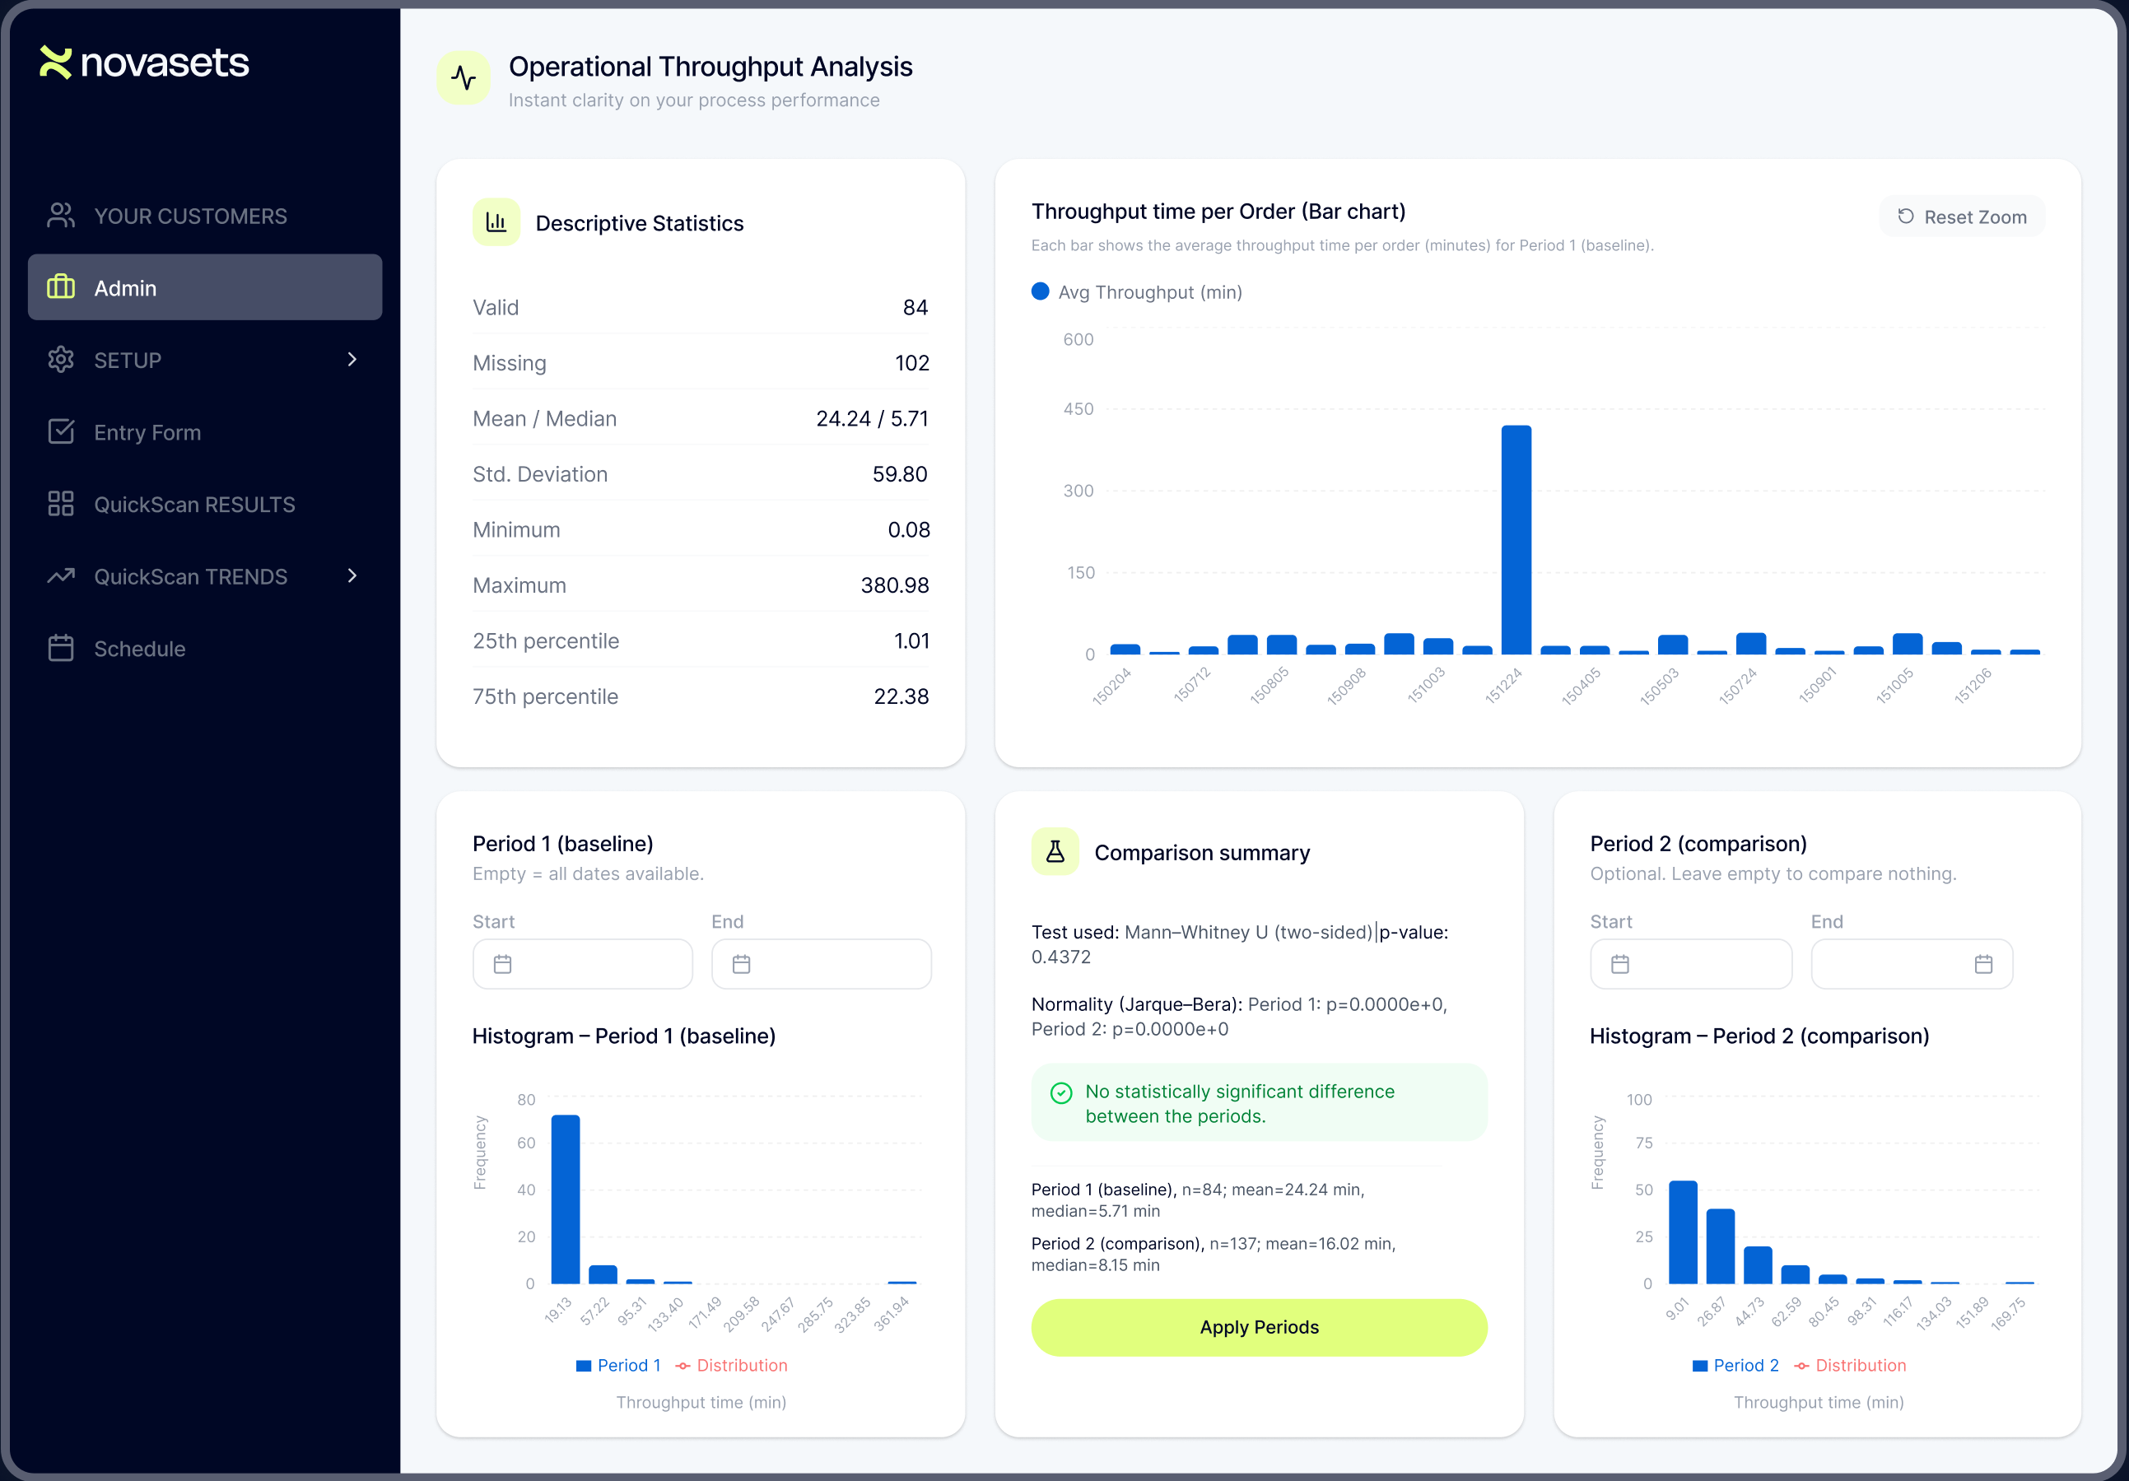Switch to the Admin sidebar entry

pos(125,287)
